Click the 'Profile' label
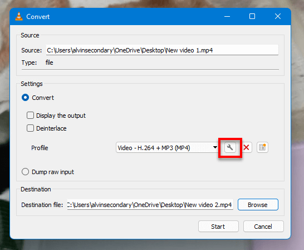The height and width of the screenshot is (250, 304). pos(40,148)
